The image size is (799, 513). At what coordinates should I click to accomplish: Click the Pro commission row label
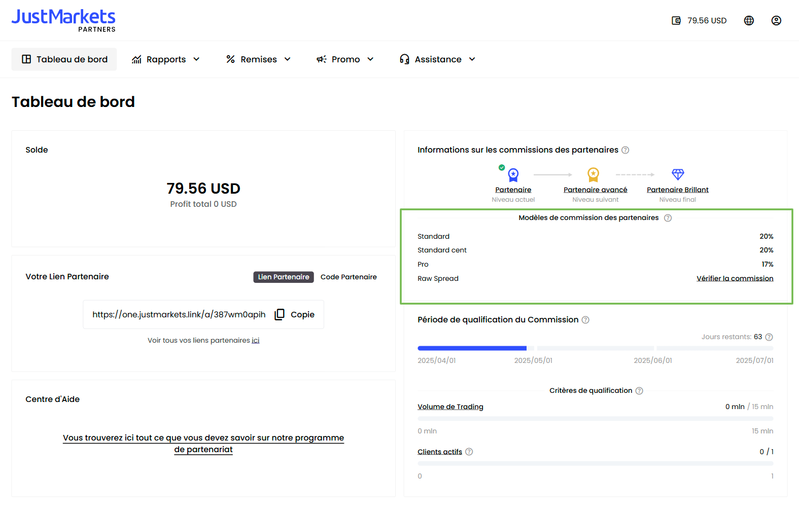tap(423, 264)
